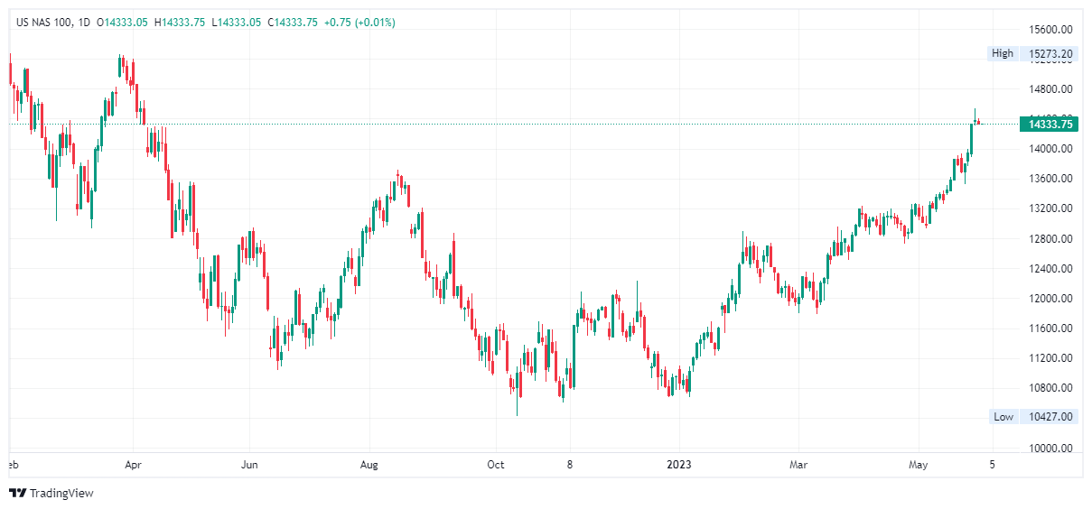This screenshot has width=1092, height=509.
Task: Click the 14800.00 price axis label
Action: (1050, 88)
